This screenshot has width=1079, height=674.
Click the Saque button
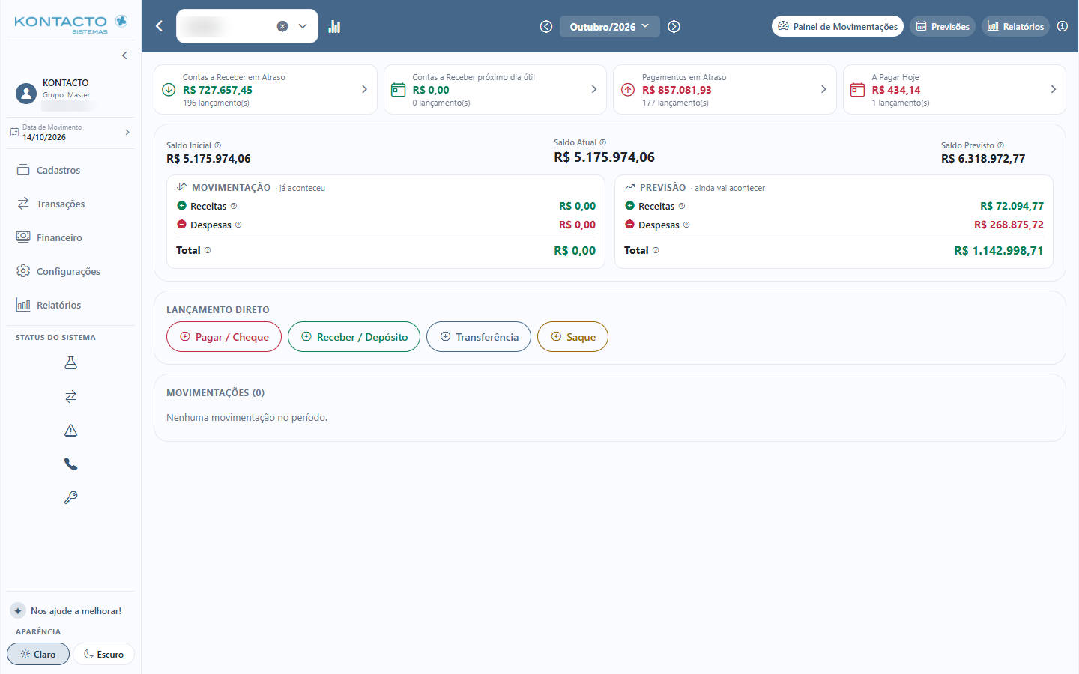[573, 337]
